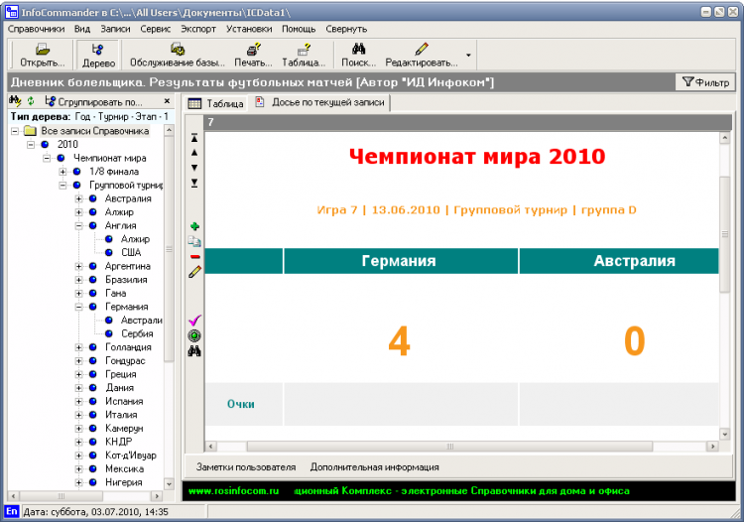Click Редактировать pencil toolbar button
The height and width of the screenshot is (522, 744).
(422, 55)
